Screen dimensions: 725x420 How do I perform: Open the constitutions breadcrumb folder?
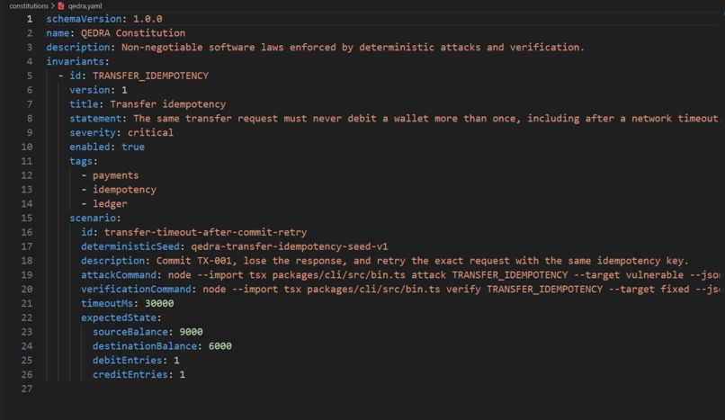tap(29, 6)
